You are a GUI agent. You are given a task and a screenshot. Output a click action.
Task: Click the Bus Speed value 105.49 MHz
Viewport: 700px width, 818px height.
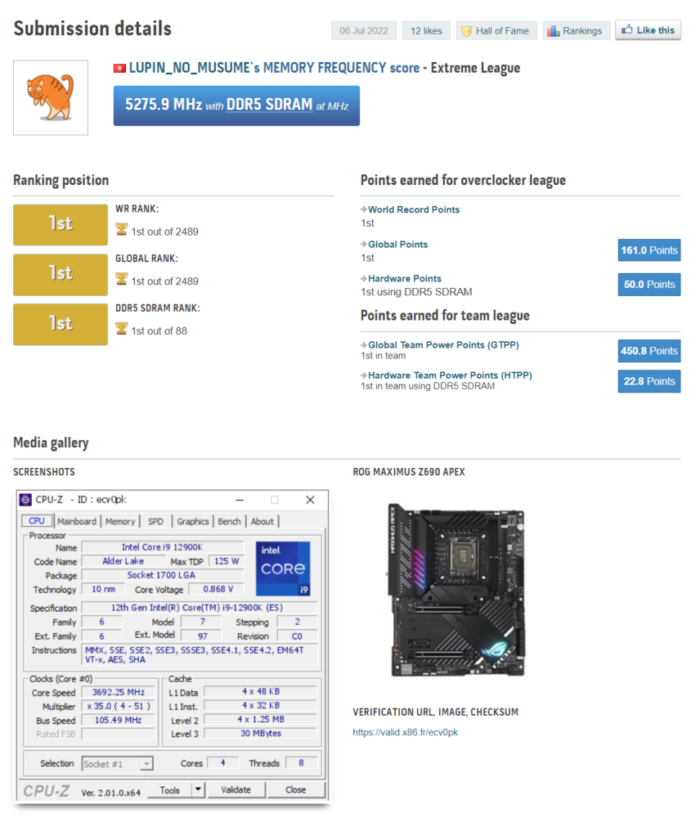(119, 720)
